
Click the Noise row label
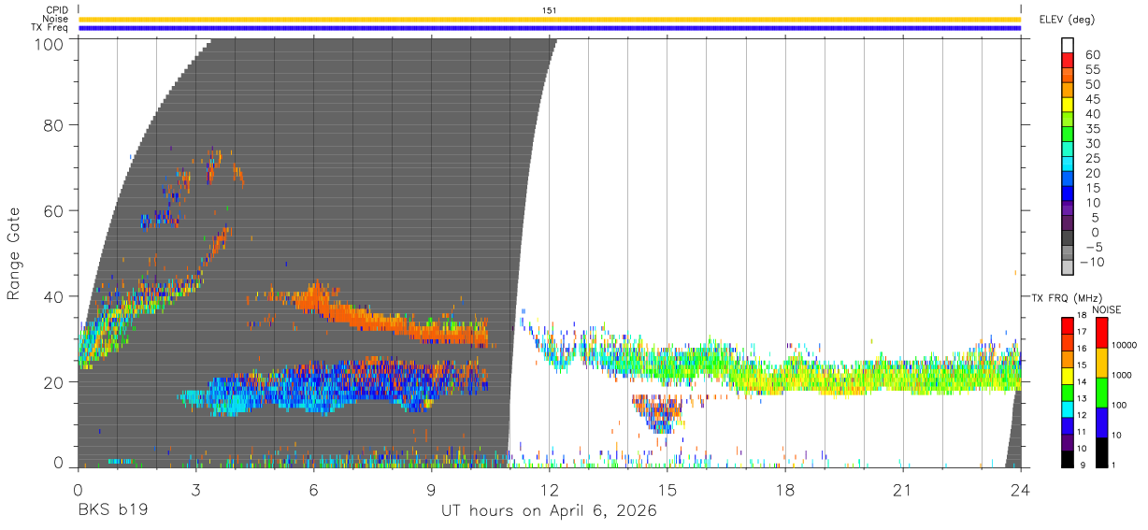point(56,19)
